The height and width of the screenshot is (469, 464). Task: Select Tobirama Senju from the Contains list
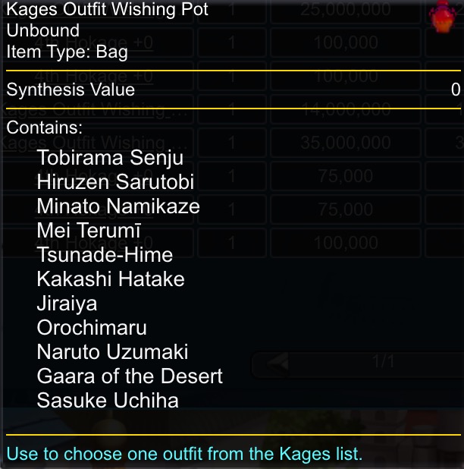click(110, 158)
